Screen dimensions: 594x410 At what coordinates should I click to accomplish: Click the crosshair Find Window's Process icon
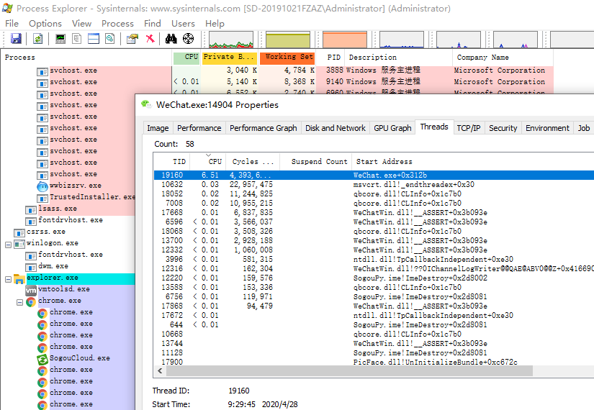point(189,39)
